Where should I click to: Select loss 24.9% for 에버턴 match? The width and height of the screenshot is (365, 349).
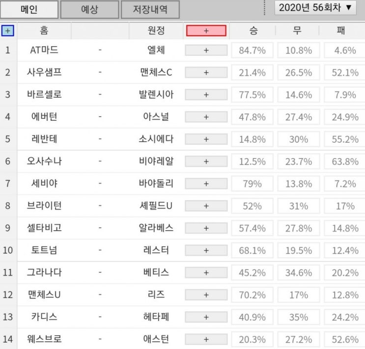click(345, 117)
